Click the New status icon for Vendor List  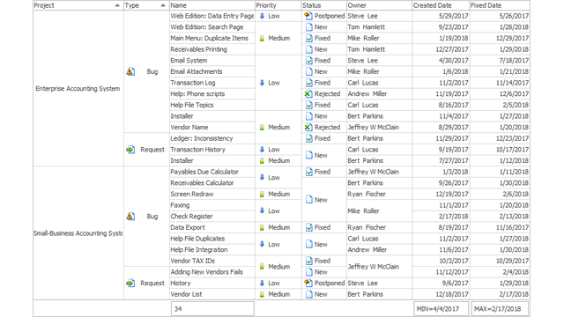pos(308,294)
